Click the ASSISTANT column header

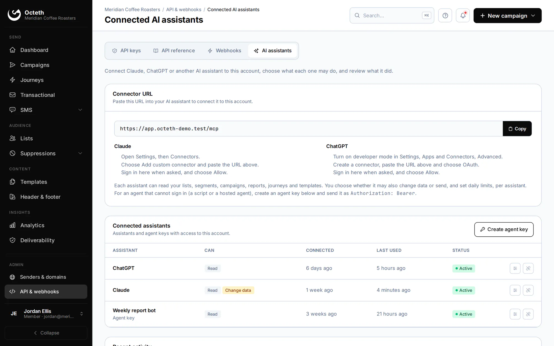[x=125, y=250]
